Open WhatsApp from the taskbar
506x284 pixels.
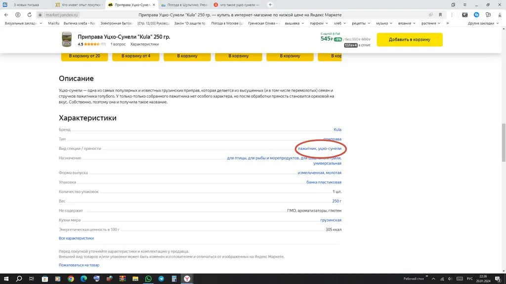click(148, 279)
